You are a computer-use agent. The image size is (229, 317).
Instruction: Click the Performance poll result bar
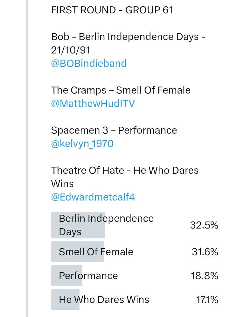point(88,276)
